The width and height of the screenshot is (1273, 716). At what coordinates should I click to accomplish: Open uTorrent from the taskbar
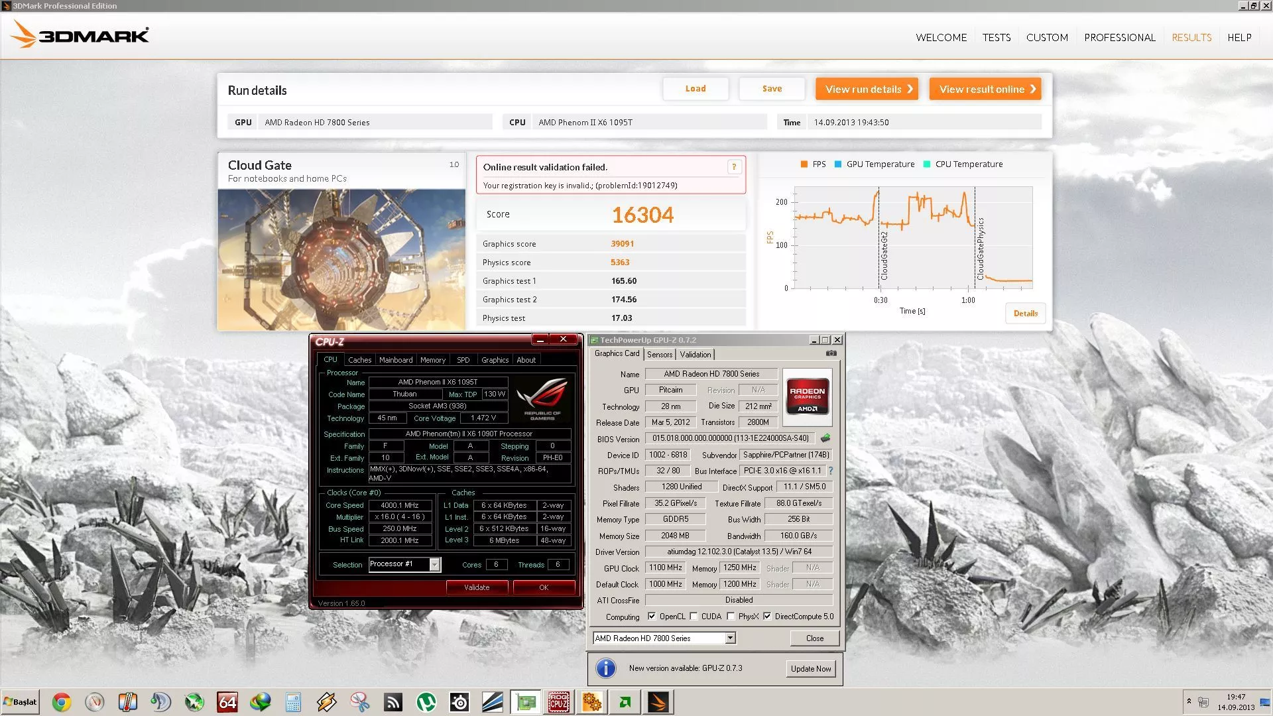point(426,702)
